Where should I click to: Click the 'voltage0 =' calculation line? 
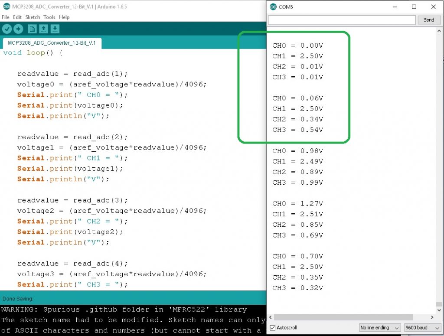click(x=112, y=85)
